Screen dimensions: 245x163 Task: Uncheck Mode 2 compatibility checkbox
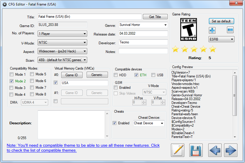(x=12, y=81)
